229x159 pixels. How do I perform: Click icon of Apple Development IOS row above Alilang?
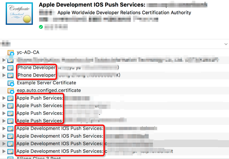(x=11, y=151)
